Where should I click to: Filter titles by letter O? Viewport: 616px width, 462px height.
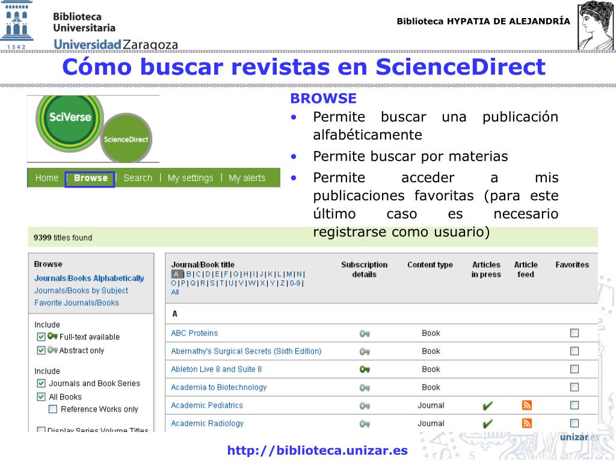(x=174, y=283)
